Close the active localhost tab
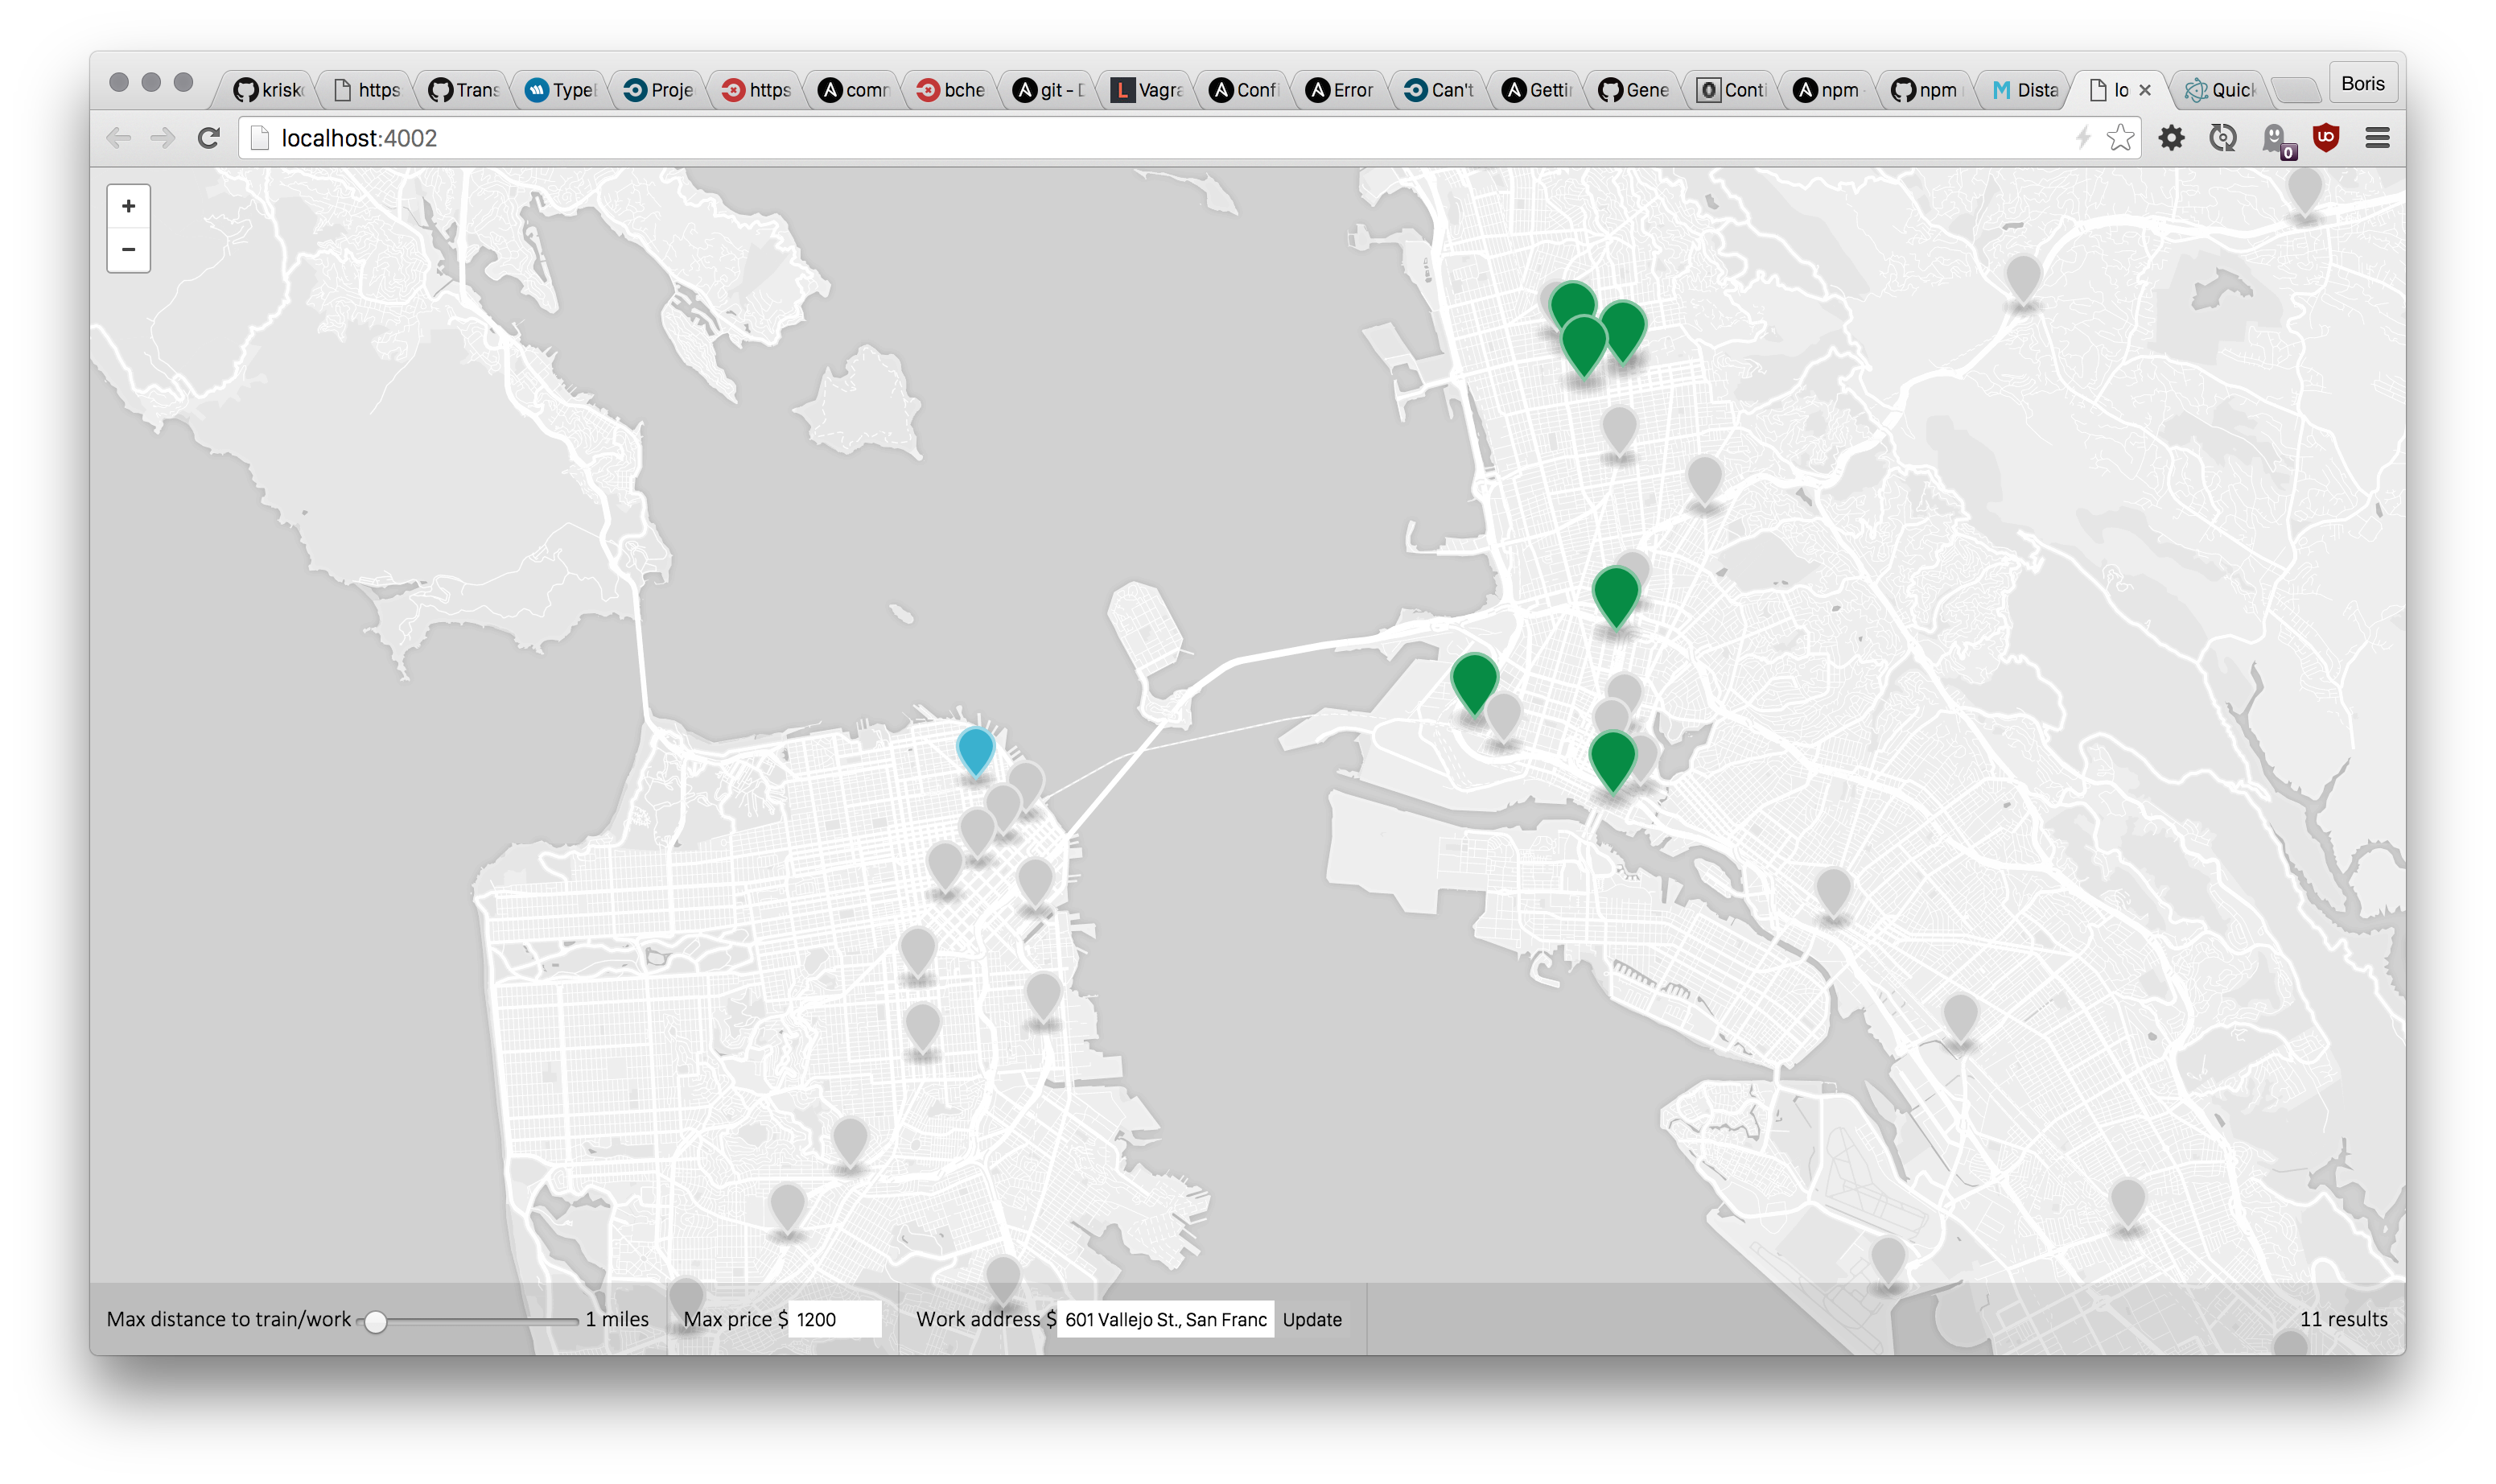This screenshot has height=1484, width=2496. (2144, 90)
